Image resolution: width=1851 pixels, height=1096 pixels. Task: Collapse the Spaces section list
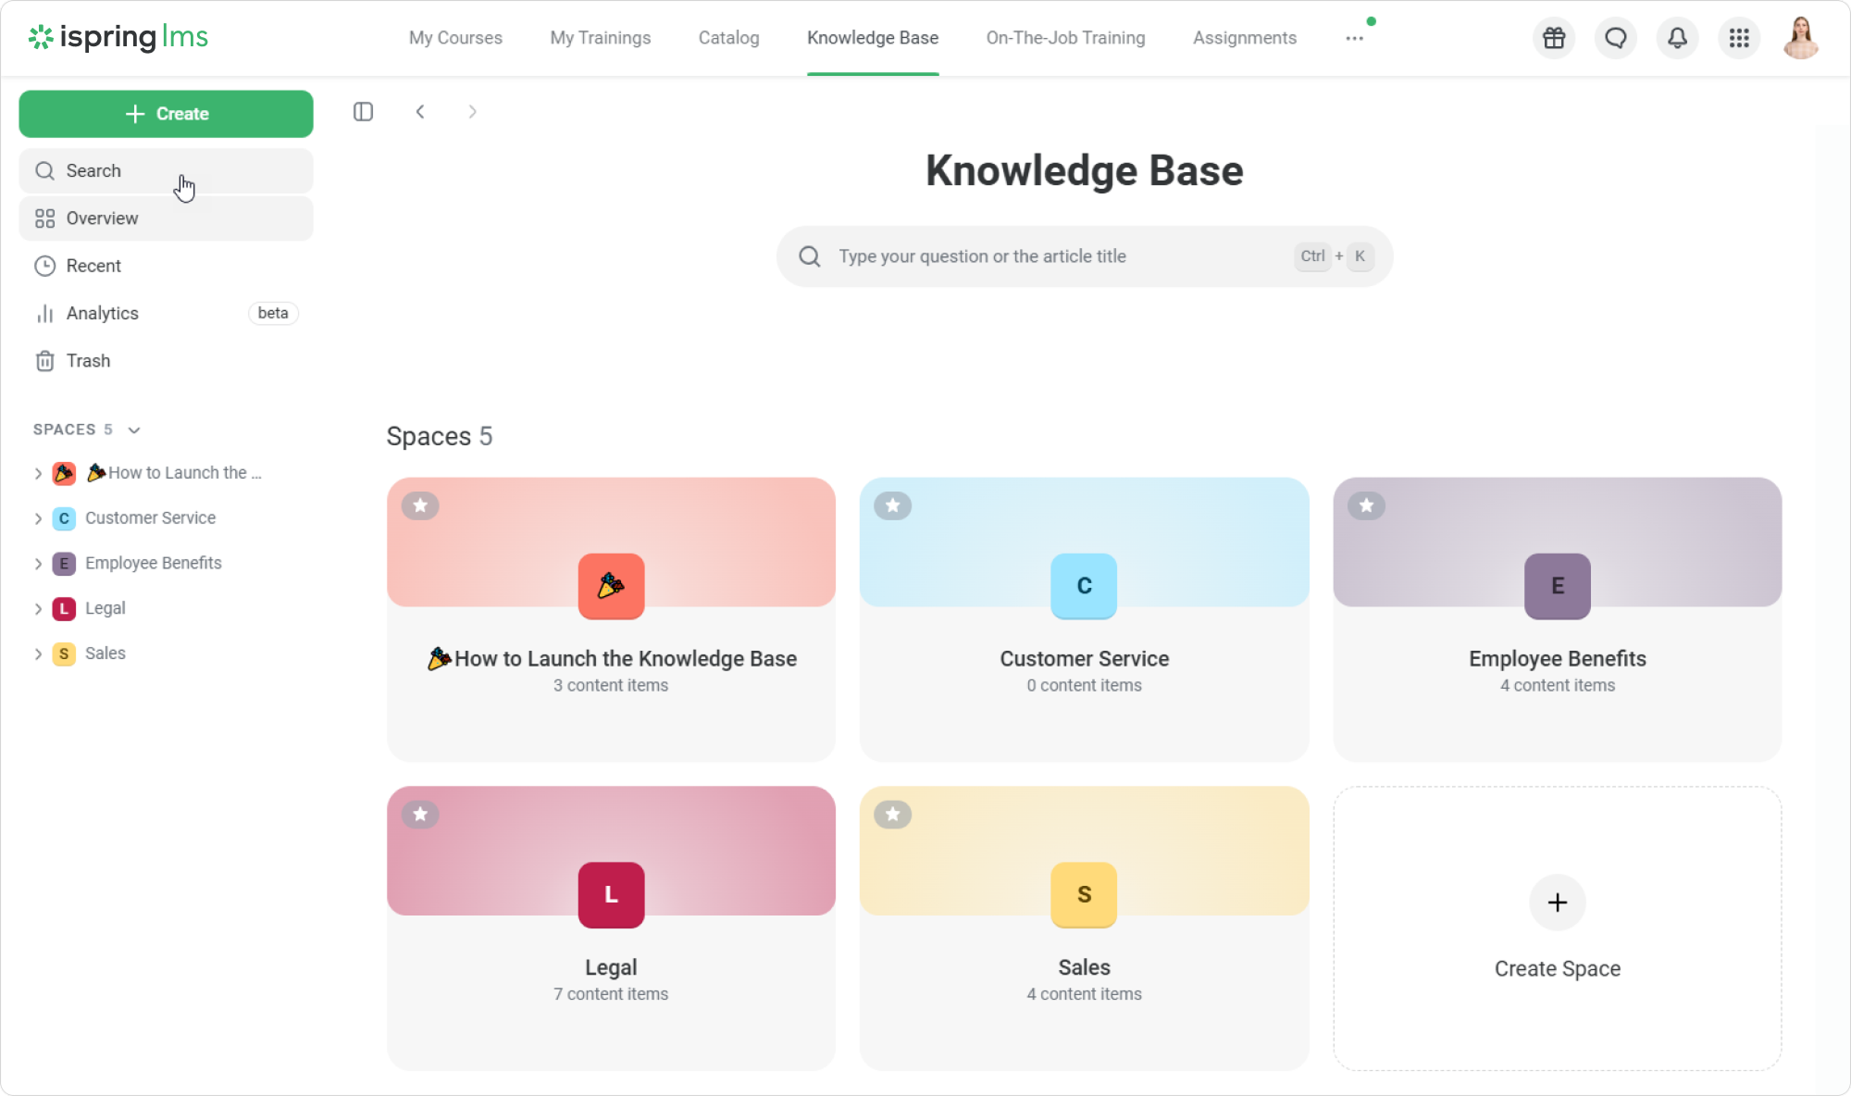pyautogui.click(x=134, y=430)
